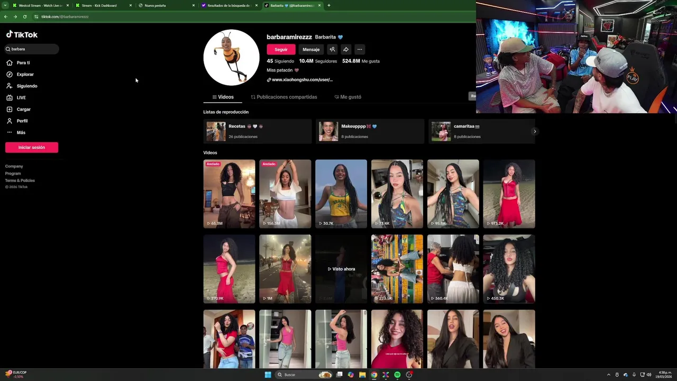The width and height of the screenshot is (677, 381).
Task: Close the Nueva pestaña tab
Action: (194, 5)
